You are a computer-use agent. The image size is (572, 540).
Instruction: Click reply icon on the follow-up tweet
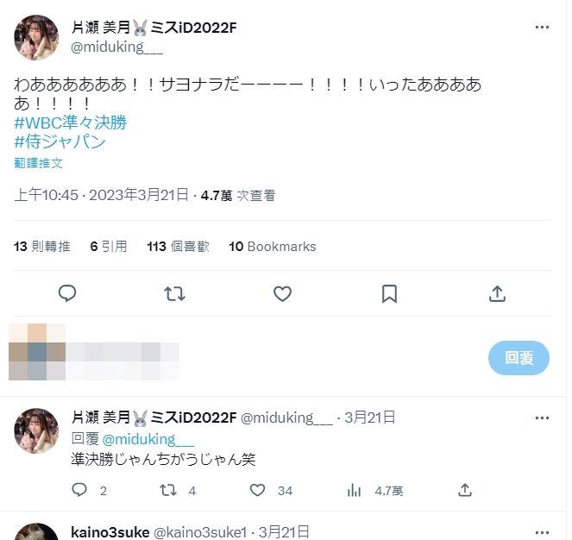(79, 490)
